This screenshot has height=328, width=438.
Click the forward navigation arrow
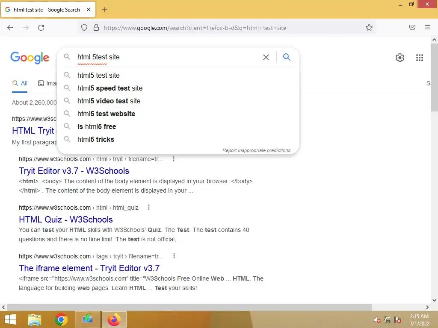[26, 28]
